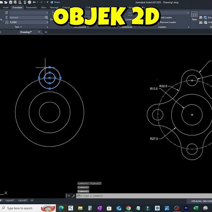Click the Save icon in Quick Access toolbar
The image size is (212, 212).
pyautogui.click(x=11, y=2)
